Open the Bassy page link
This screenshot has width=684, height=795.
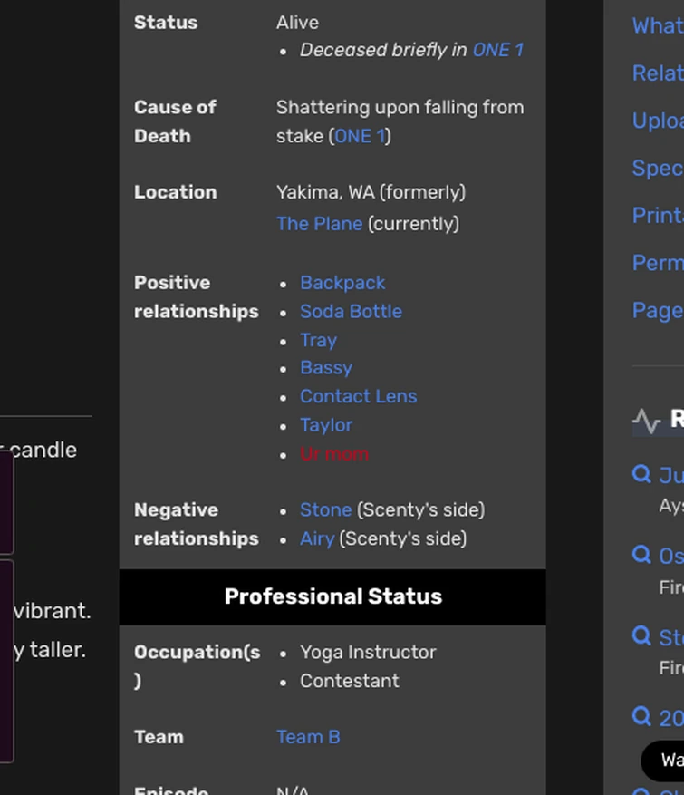click(326, 368)
